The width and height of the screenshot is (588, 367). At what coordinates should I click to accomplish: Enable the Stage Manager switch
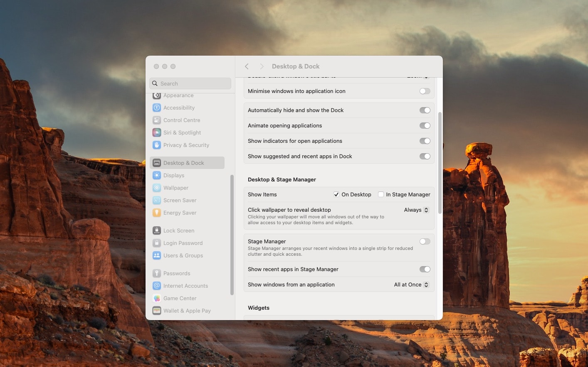pyautogui.click(x=425, y=241)
